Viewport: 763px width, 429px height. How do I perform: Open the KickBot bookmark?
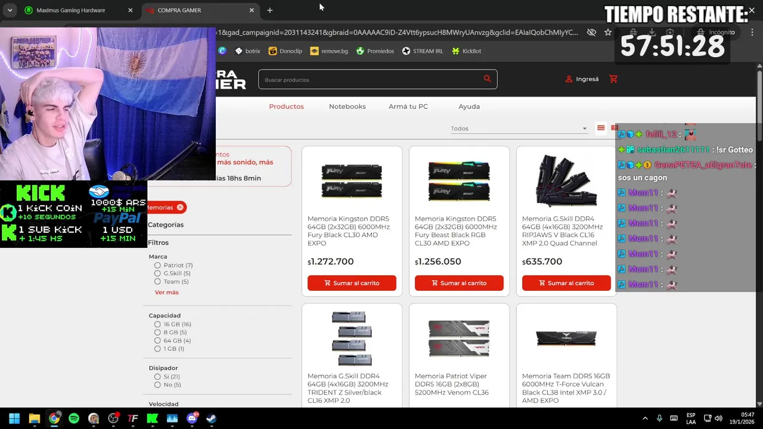467,51
